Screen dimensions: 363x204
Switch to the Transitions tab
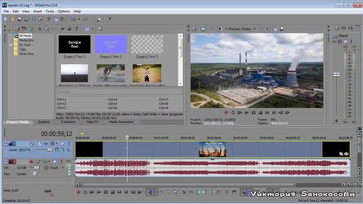click(x=68, y=122)
